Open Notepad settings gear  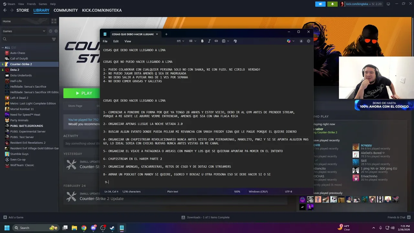[x=309, y=41]
